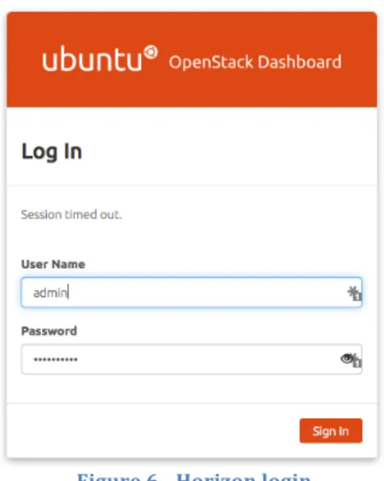Click the Password label
384x481 pixels.
pos(49,331)
